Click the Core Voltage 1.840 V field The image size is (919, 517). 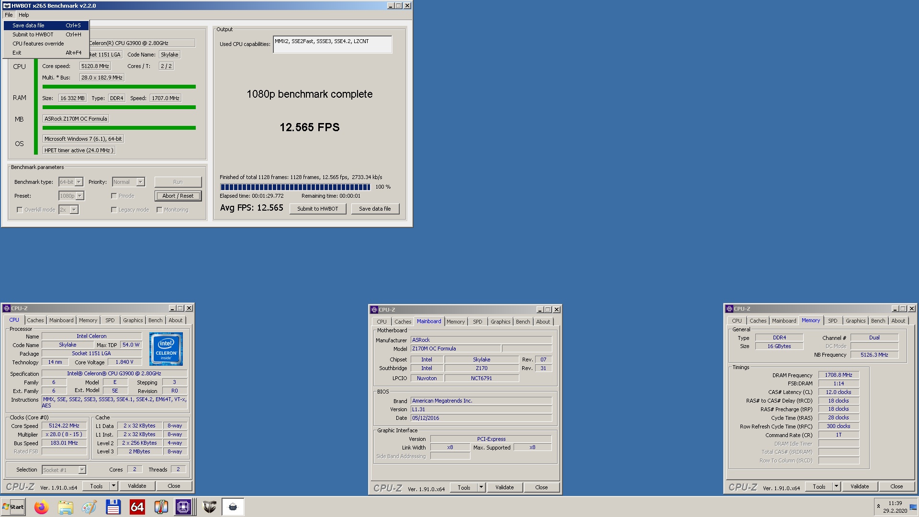pyautogui.click(x=124, y=362)
